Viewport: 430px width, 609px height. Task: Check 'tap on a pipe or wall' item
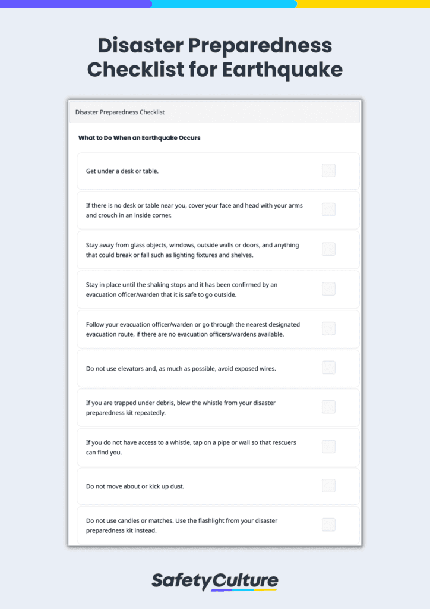coord(328,447)
